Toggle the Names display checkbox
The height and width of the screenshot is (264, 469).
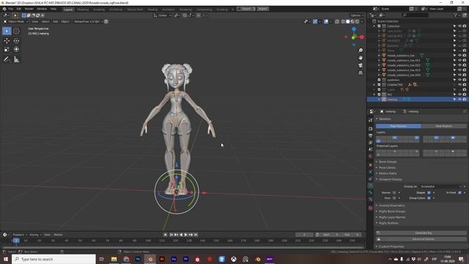tap(394, 192)
